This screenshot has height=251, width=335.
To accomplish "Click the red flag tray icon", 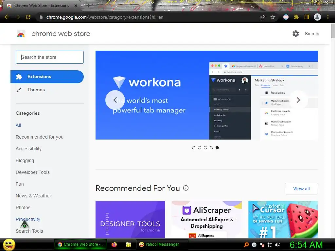I will click(262, 245).
